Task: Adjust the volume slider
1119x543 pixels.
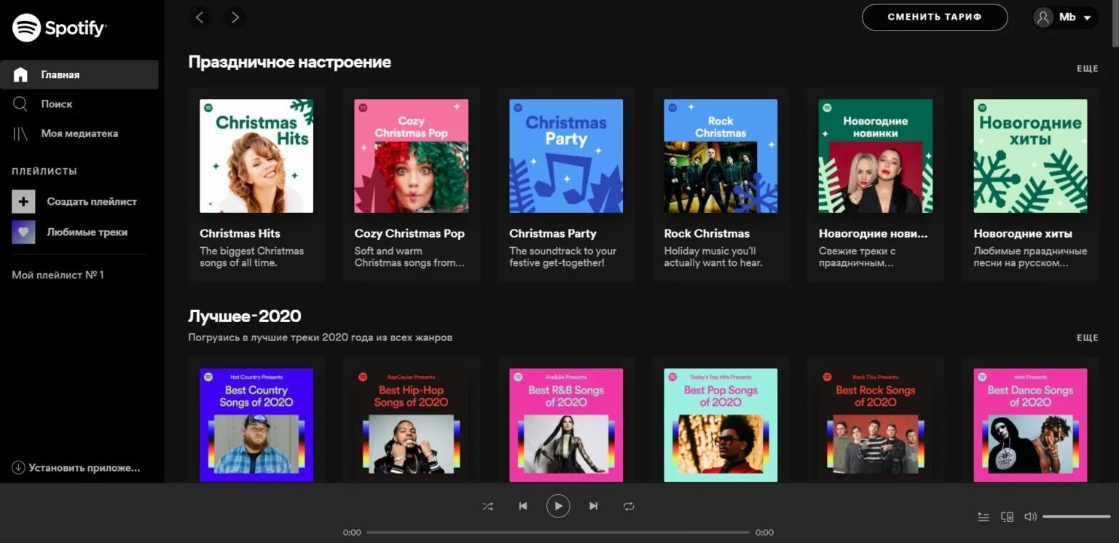Action: point(1076,517)
